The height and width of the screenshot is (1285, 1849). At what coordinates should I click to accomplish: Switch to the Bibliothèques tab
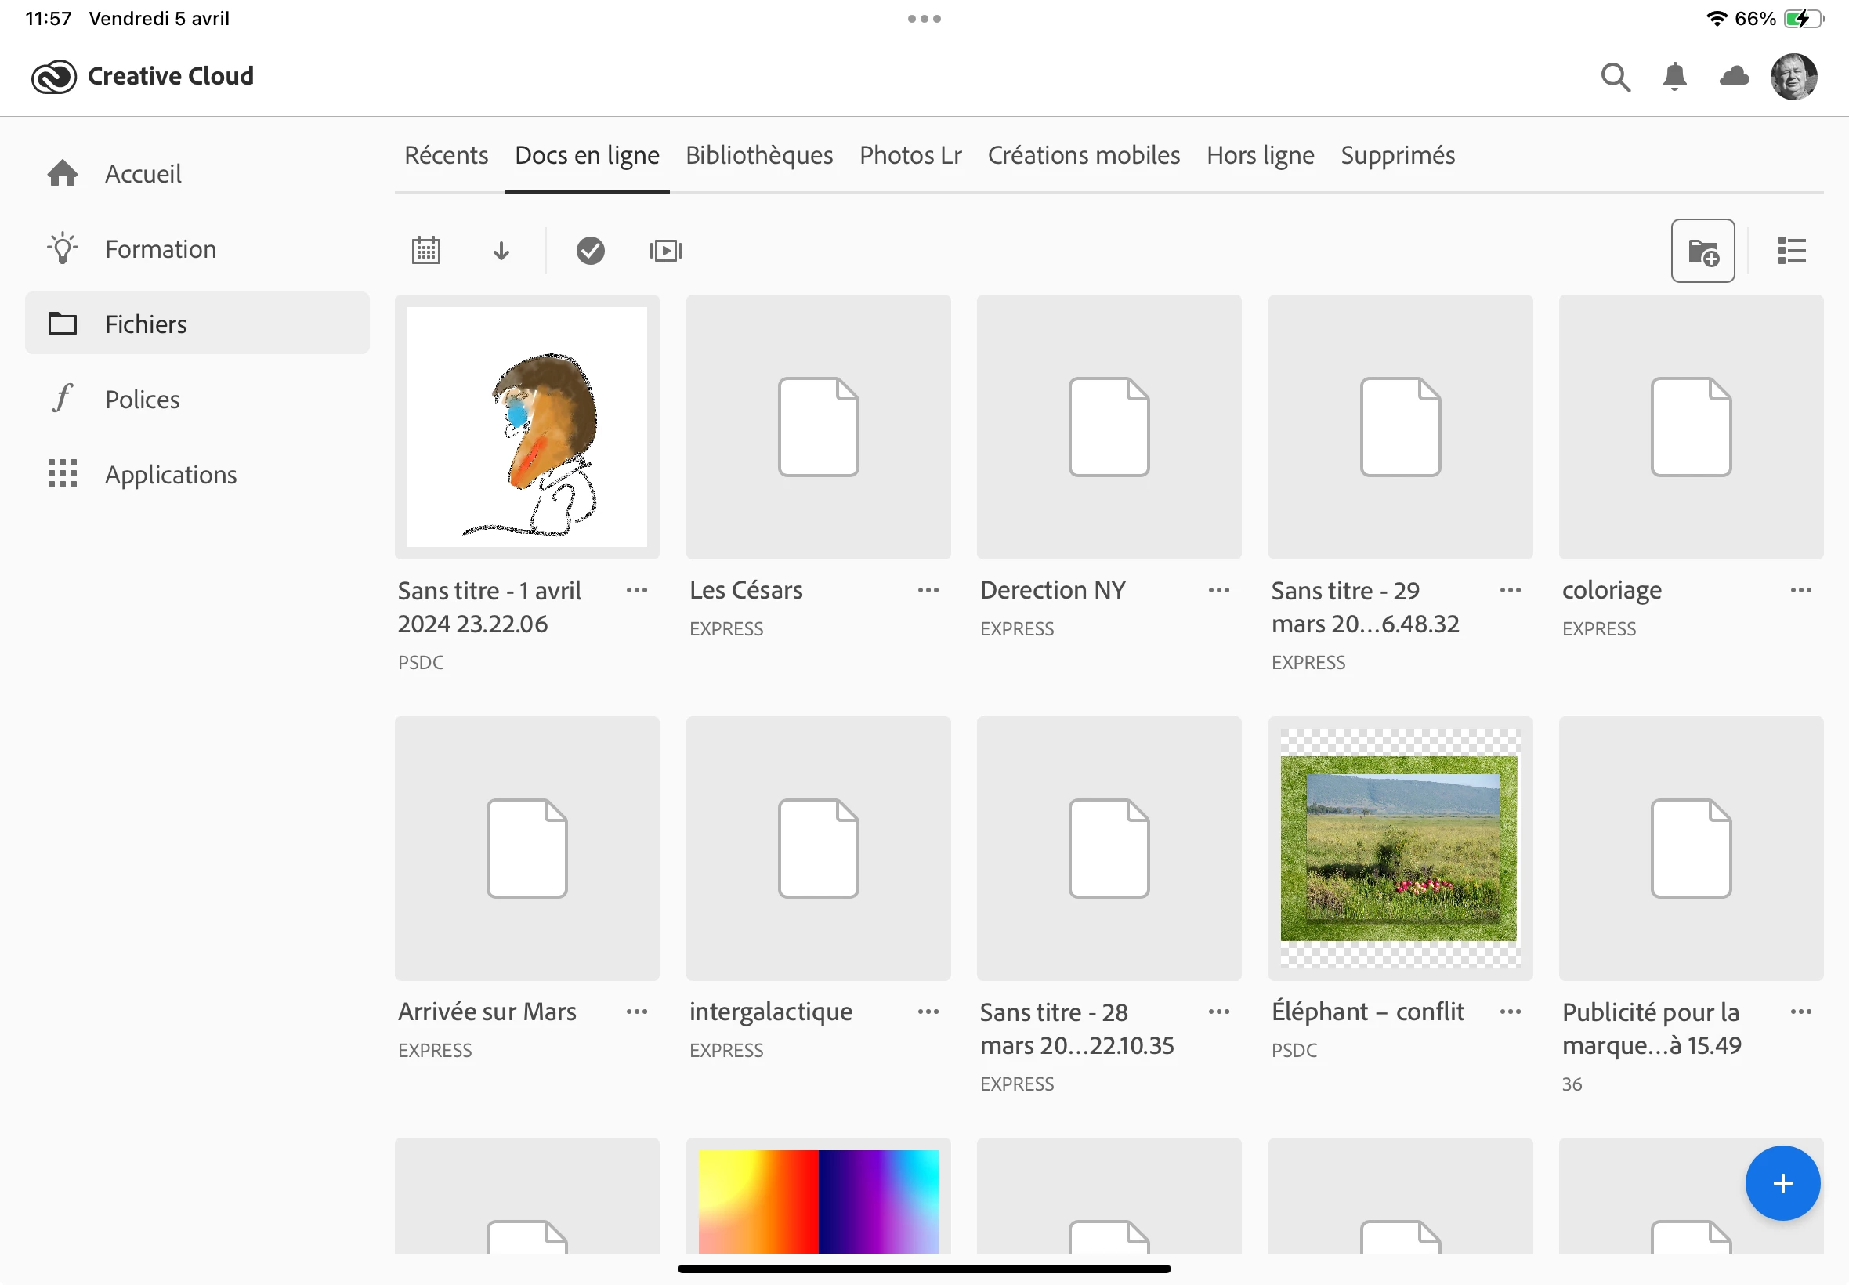(758, 155)
